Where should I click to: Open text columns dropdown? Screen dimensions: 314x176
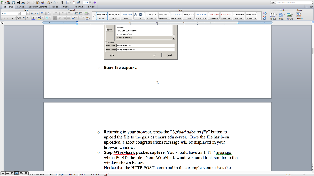pos(86,13)
